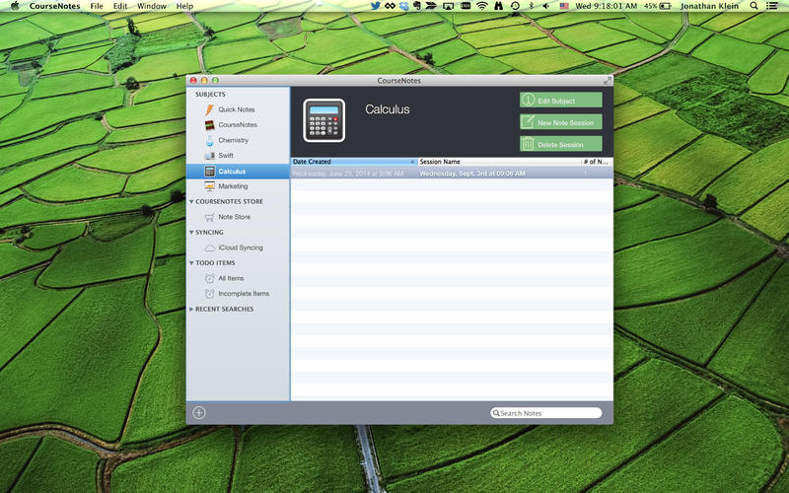This screenshot has height=493, width=789.
Task: Open the Window menu
Action: click(x=152, y=6)
